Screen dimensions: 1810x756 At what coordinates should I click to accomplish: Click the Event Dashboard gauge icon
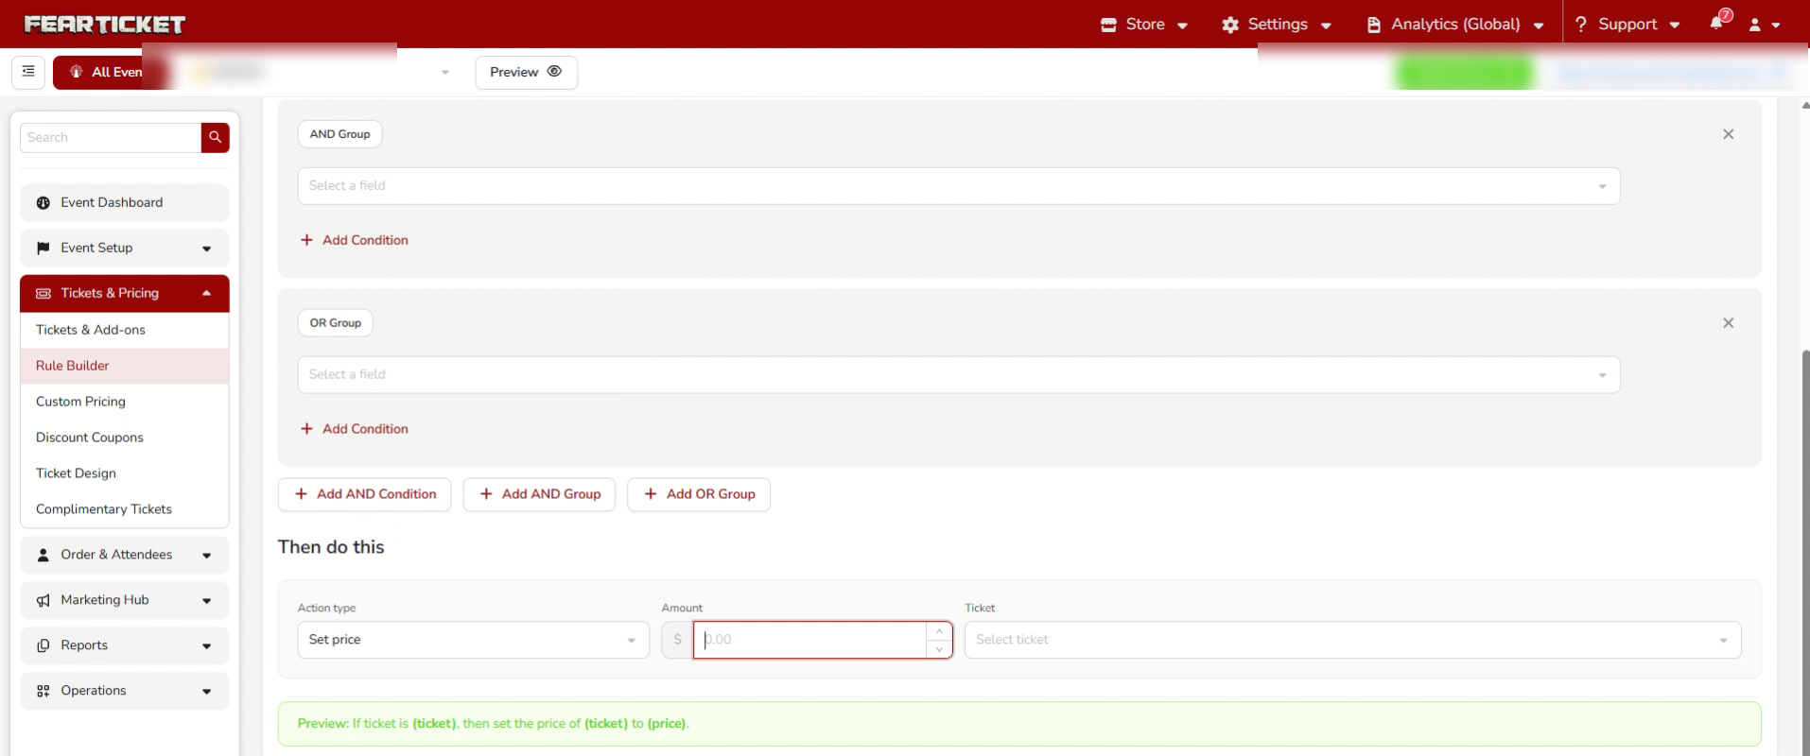[43, 203]
